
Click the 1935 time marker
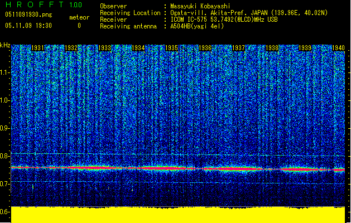tap(171, 48)
